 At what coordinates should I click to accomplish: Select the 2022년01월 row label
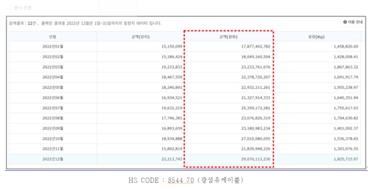point(53,47)
